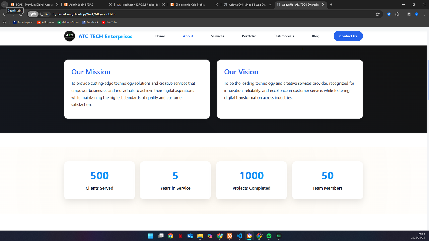Bookmark this page via the star icon

click(x=378, y=14)
